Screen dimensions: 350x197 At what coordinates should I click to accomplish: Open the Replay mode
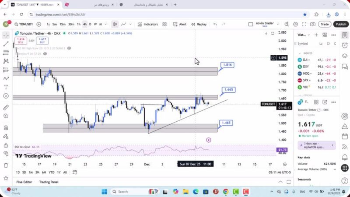199,25
